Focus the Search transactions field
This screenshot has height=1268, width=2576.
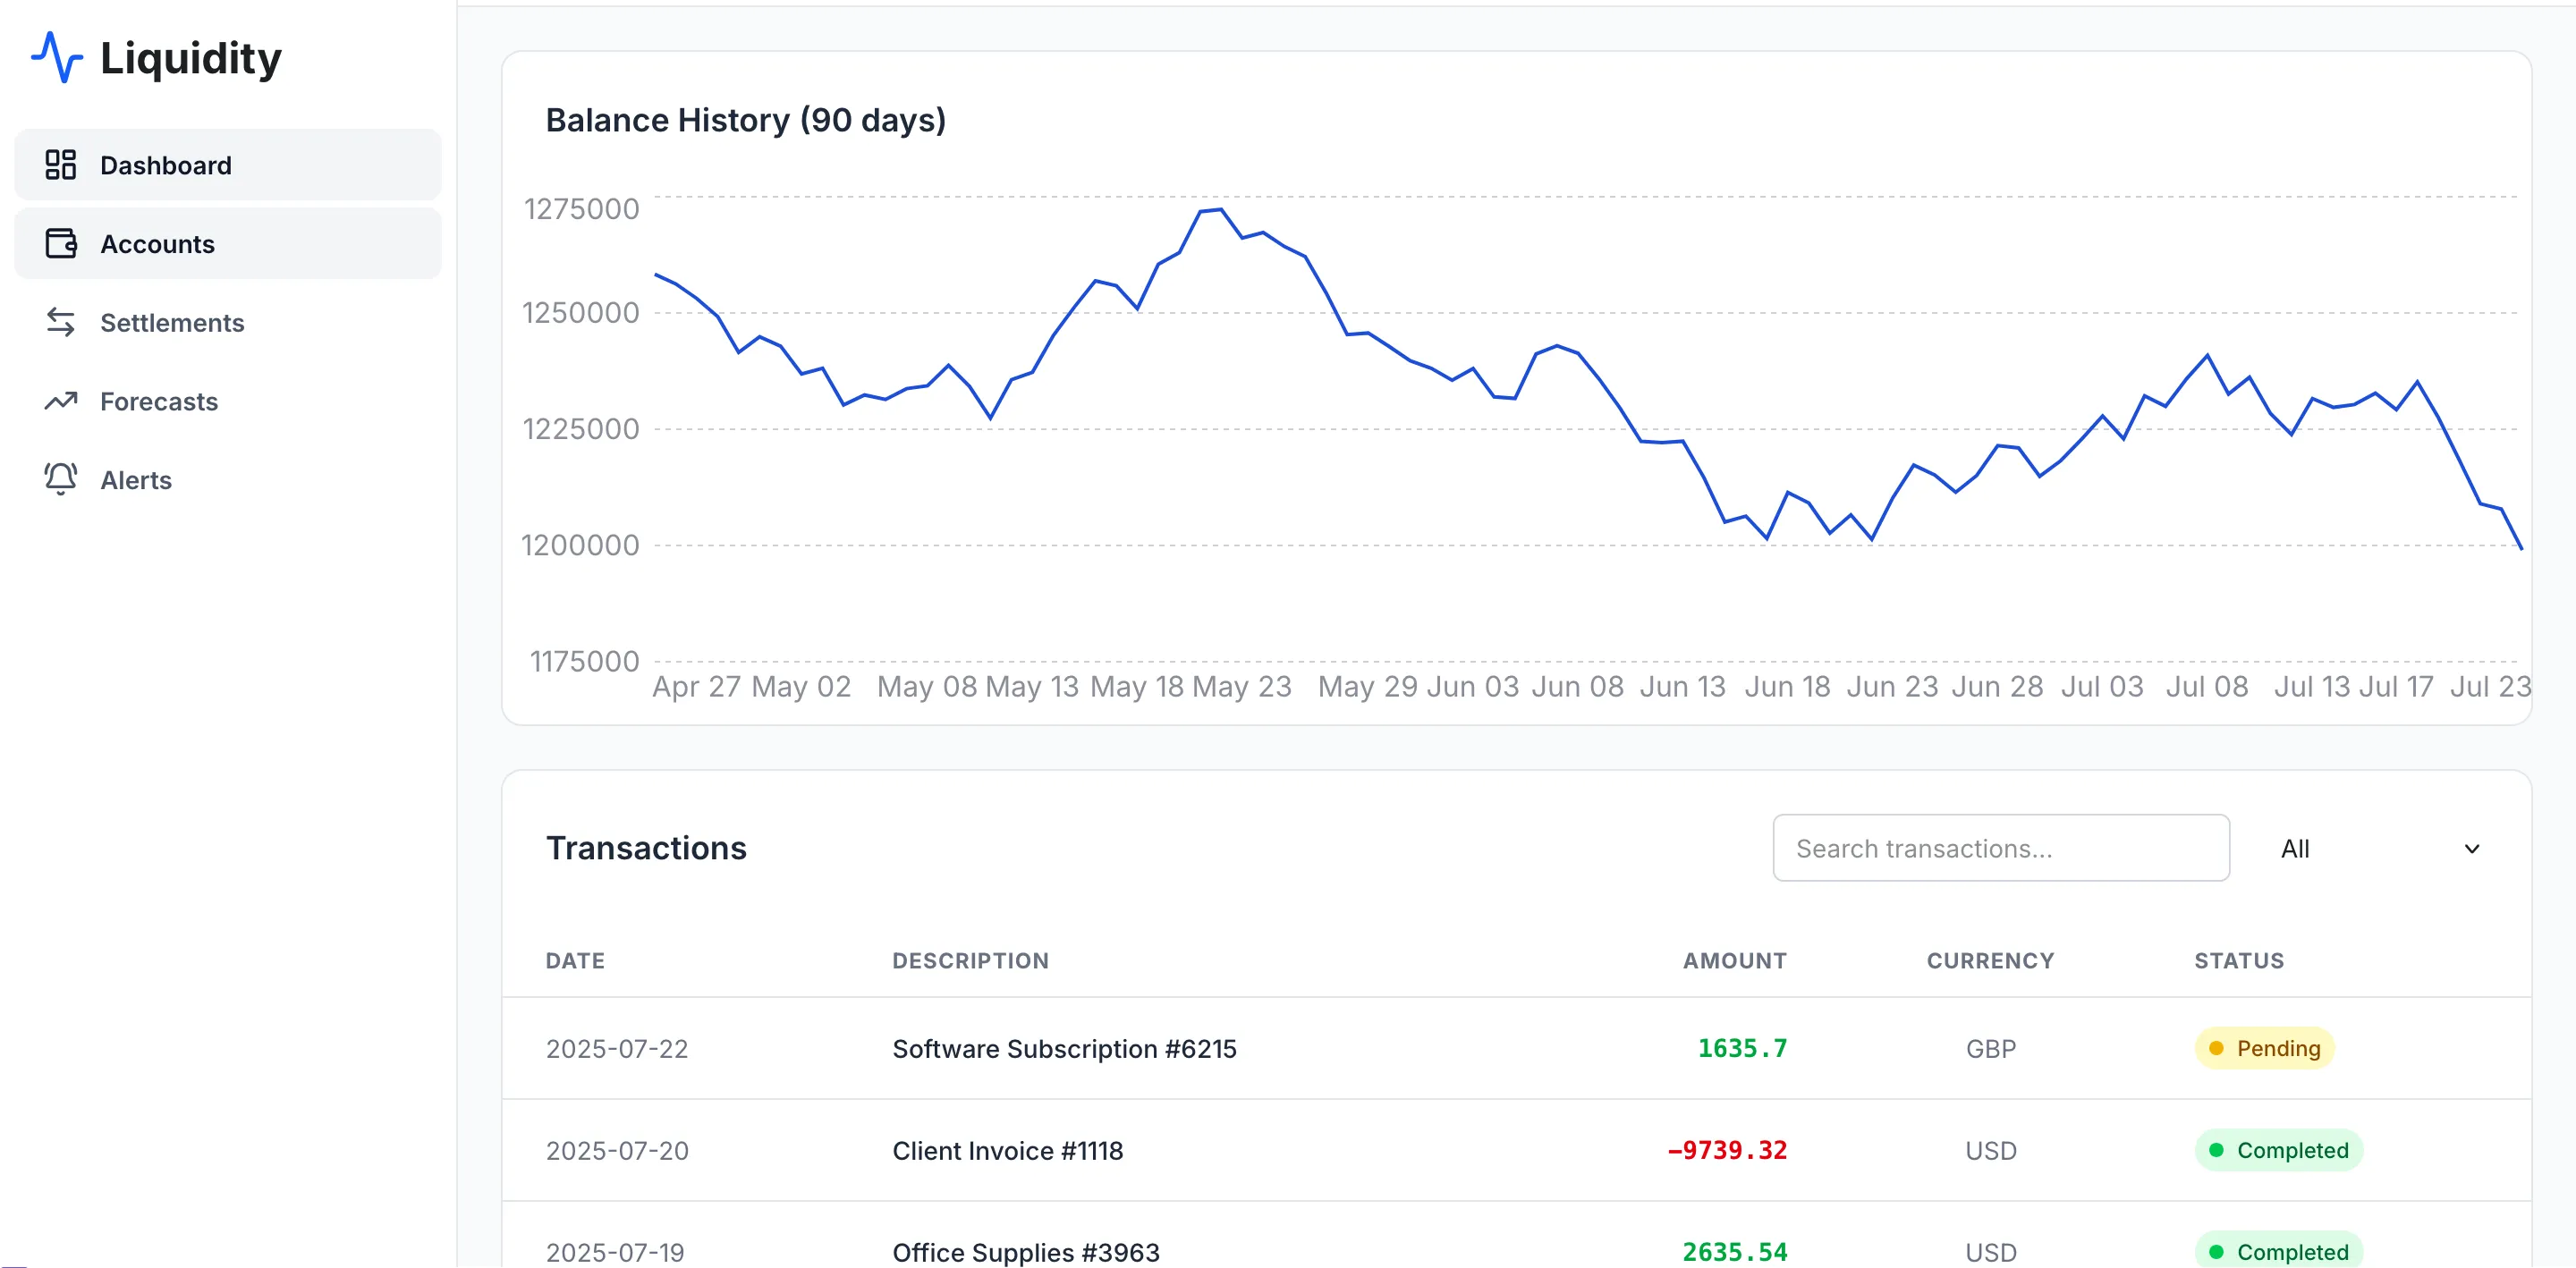(2000, 848)
